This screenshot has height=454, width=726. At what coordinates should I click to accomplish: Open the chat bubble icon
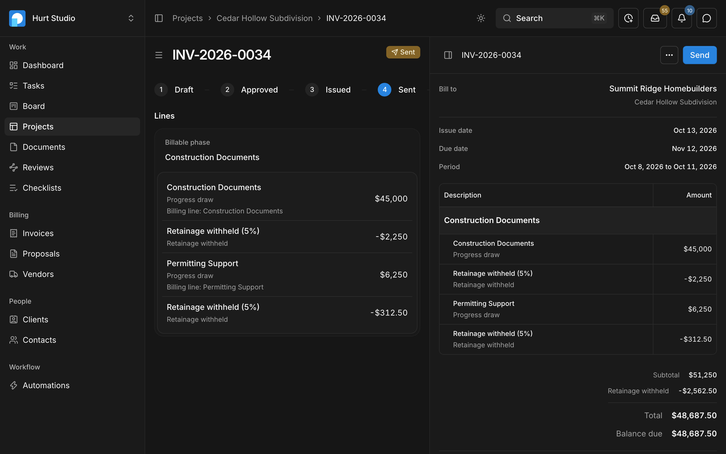706,18
